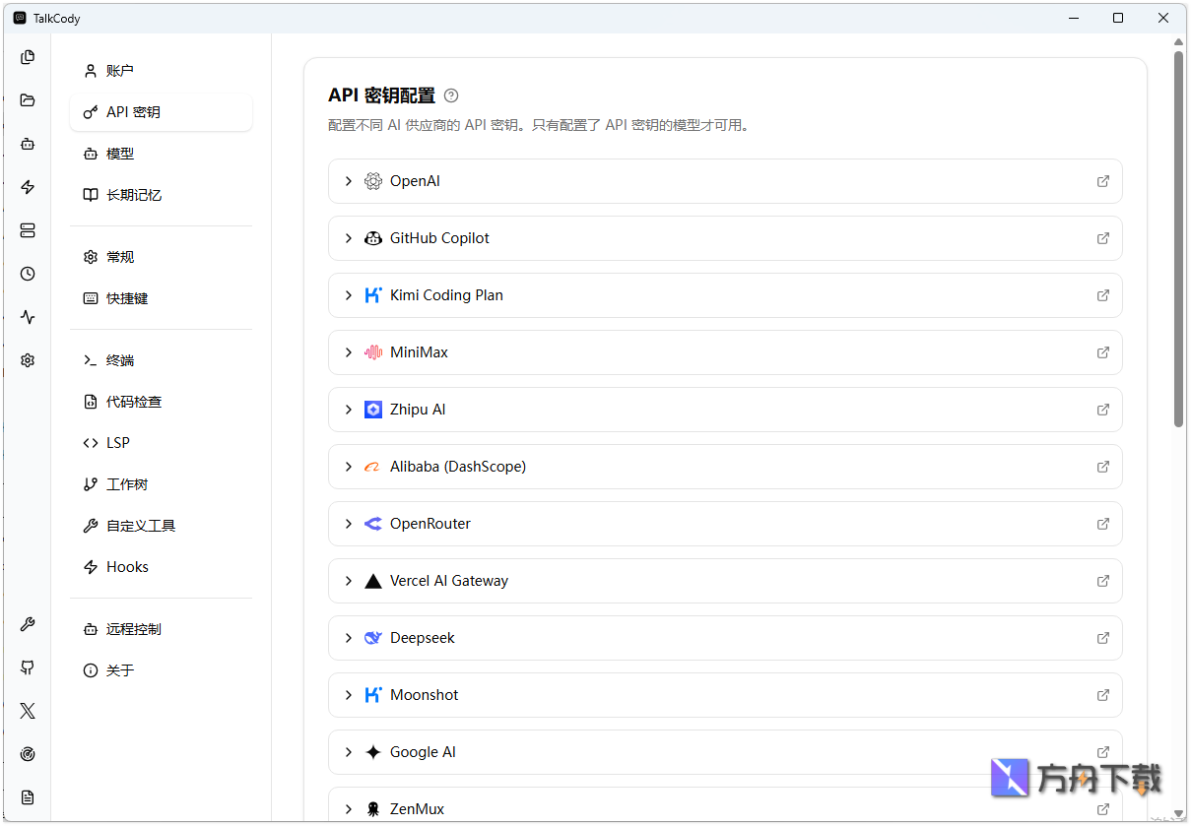Viewport: 1191px width, 826px height.
Task: Expand the GitHub Copilot provider chevron
Action: click(349, 238)
